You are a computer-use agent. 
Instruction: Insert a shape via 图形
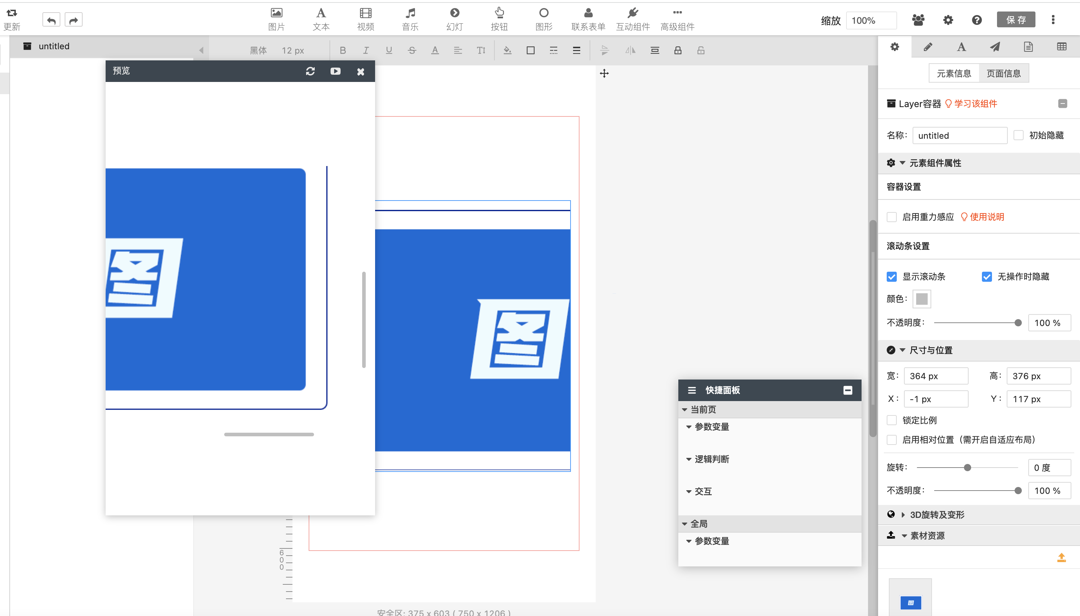pos(544,19)
